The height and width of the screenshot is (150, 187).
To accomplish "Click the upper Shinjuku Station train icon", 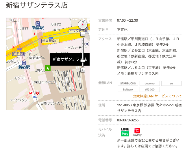I will [38, 23].
